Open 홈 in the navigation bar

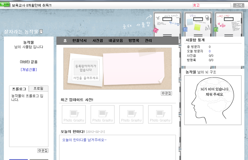(x=65, y=41)
